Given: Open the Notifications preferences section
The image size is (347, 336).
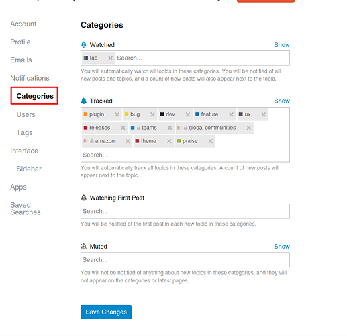Looking at the screenshot, I should click(x=30, y=78).
